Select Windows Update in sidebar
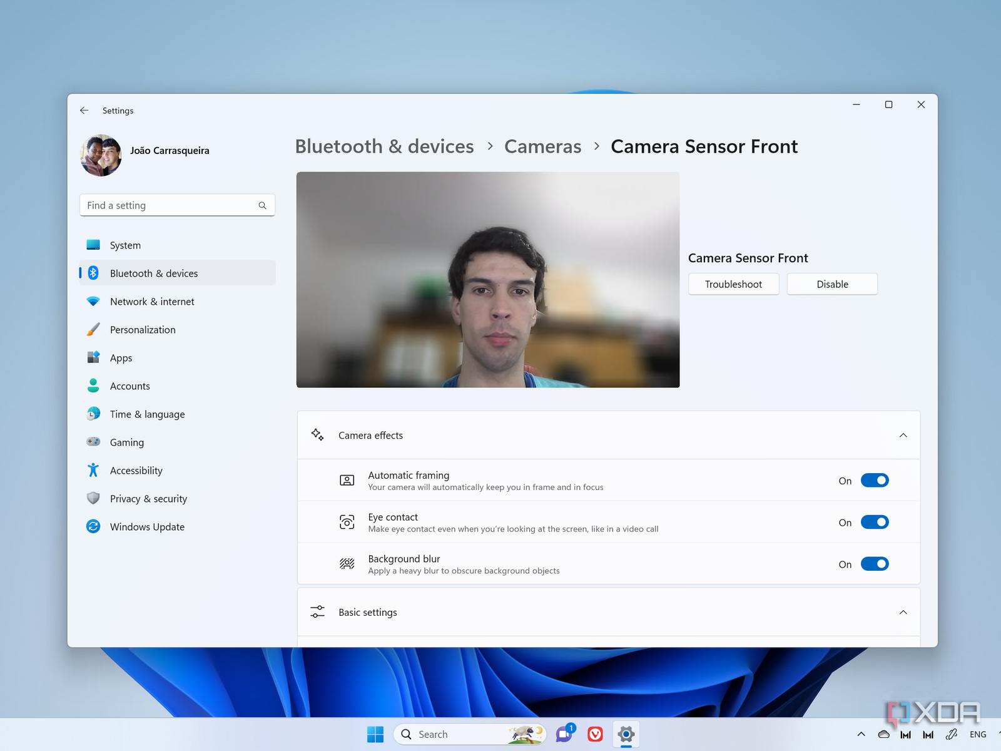This screenshot has width=1001, height=751. pyautogui.click(x=147, y=527)
